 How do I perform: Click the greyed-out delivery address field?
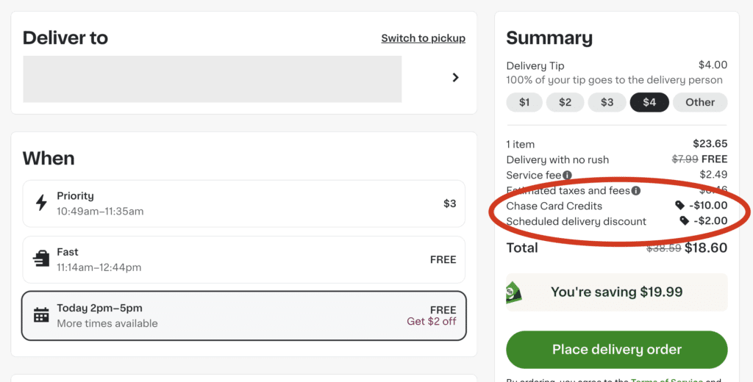tap(213, 79)
